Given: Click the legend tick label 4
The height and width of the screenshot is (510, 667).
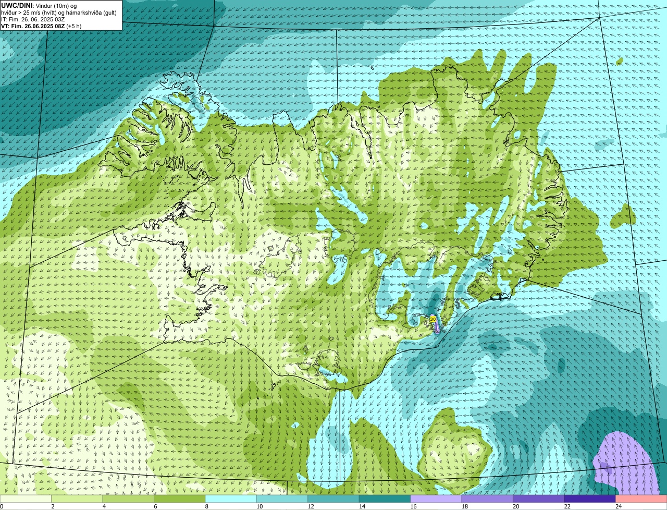Looking at the screenshot, I should tap(104, 506).
